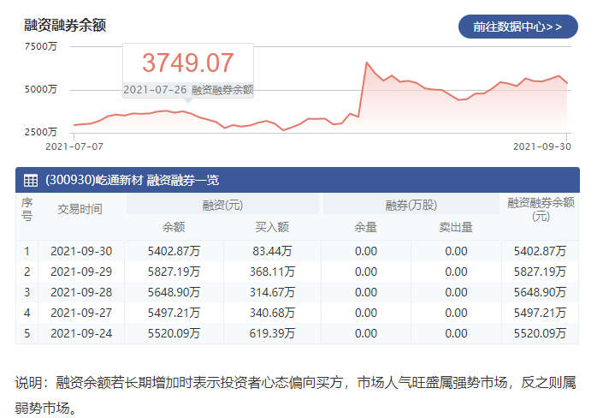Select the 交易时间 column header
The height and width of the screenshot is (418, 597).
click(80, 207)
